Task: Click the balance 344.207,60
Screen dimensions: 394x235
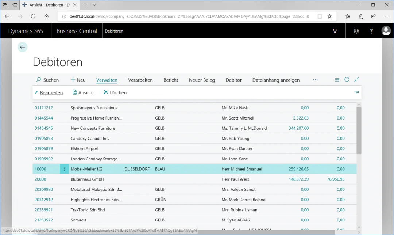Action: [298, 128]
